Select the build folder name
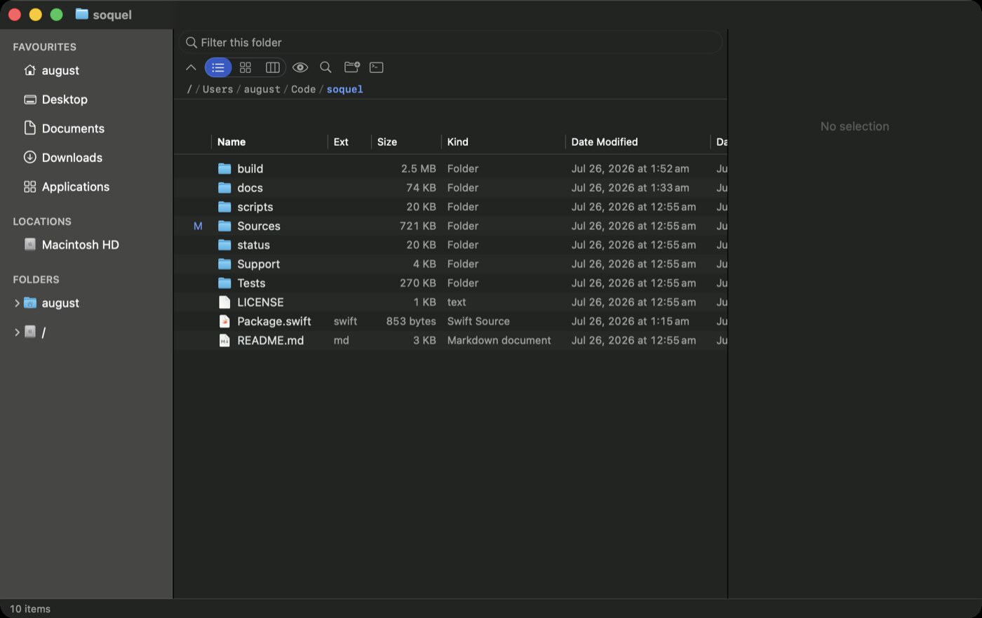 click(x=250, y=168)
